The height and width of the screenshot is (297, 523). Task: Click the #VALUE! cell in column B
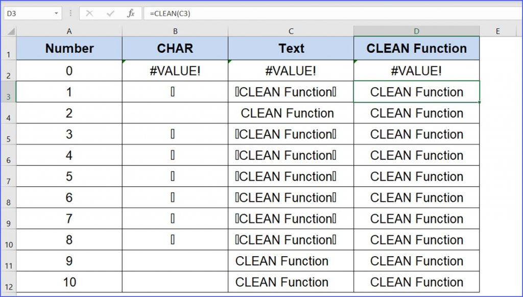[x=175, y=71]
